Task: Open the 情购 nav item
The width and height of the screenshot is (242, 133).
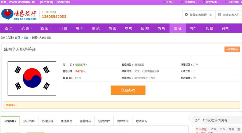Action: (161, 28)
